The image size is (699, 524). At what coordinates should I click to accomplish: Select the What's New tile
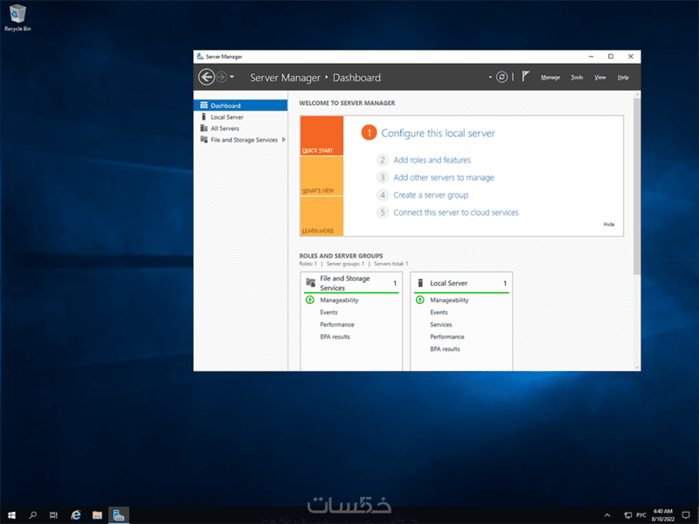322,176
